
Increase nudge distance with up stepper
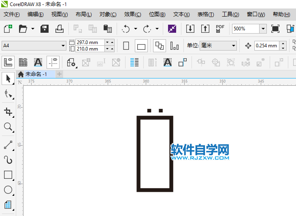point(283,44)
